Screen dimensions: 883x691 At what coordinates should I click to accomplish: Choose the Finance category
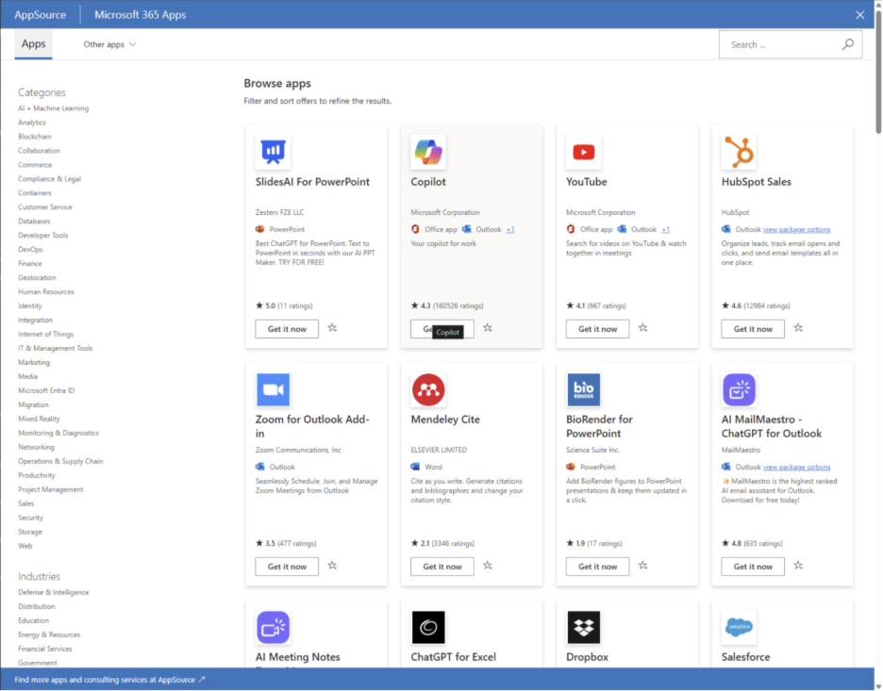(30, 263)
